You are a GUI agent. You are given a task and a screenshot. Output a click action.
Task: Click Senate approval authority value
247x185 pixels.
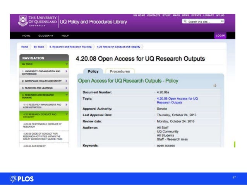point(162,109)
